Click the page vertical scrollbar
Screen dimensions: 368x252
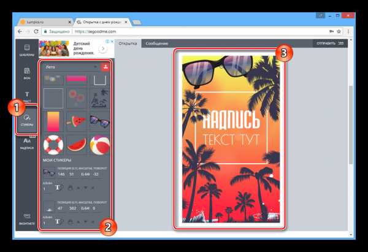(351, 125)
